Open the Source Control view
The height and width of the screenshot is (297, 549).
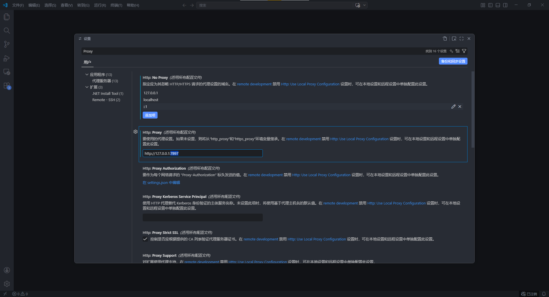point(7,44)
